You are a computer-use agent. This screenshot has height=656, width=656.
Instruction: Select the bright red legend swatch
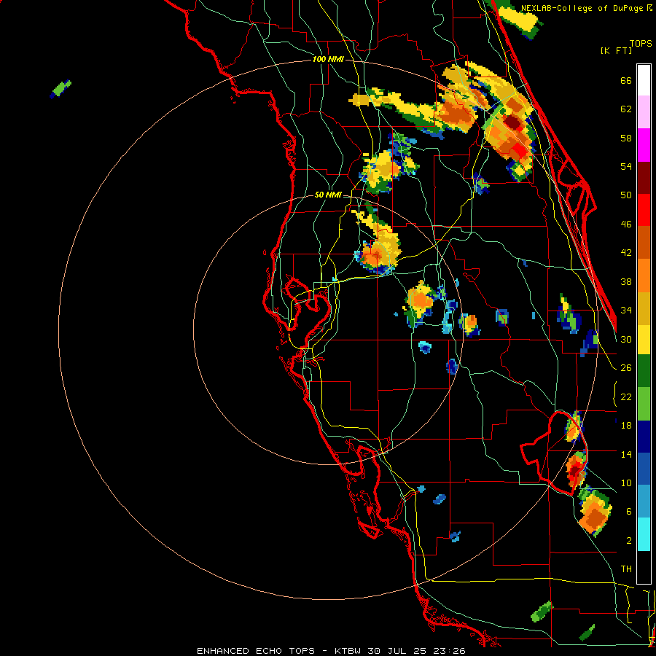pos(644,210)
